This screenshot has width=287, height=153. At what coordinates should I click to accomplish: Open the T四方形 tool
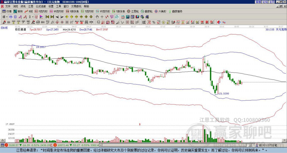pyautogui.click(x=87, y=11)
